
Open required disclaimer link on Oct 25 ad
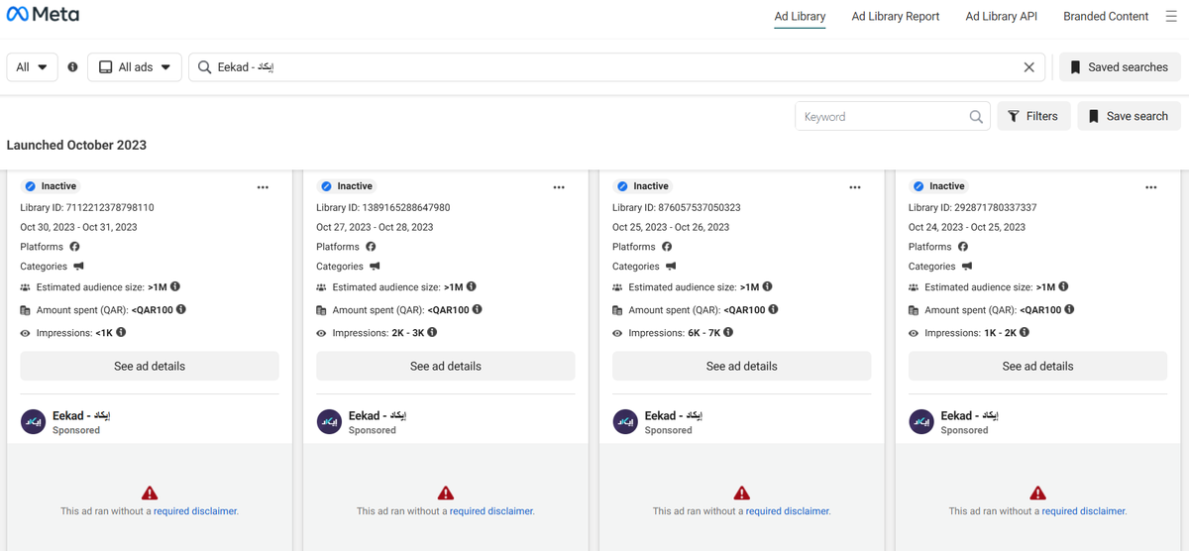pyautogui.click(x=788, y=511)
